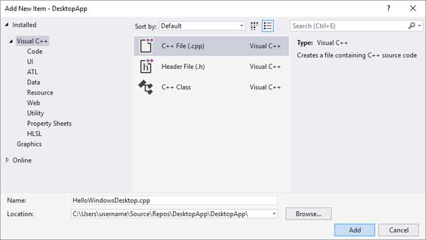Click the Visual C++ type on C++ File row
426x240 pixels.
click(x=265, y=45)
